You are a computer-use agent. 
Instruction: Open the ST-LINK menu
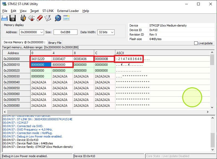[x=48, y=11]
